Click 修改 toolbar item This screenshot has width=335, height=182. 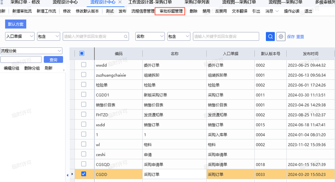67,11
